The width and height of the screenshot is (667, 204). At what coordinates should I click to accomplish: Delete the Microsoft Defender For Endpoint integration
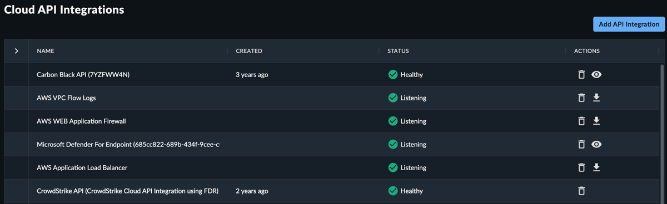pyautogui.click(x=581, y=144)
